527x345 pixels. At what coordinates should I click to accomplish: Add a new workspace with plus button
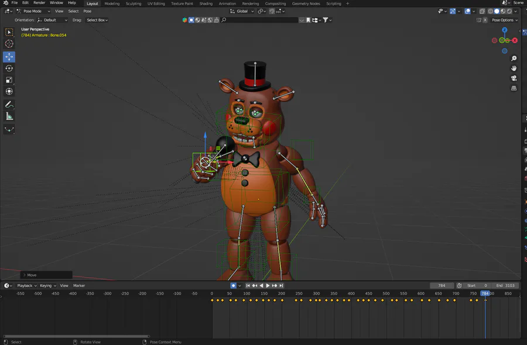(x=347, y=4)
